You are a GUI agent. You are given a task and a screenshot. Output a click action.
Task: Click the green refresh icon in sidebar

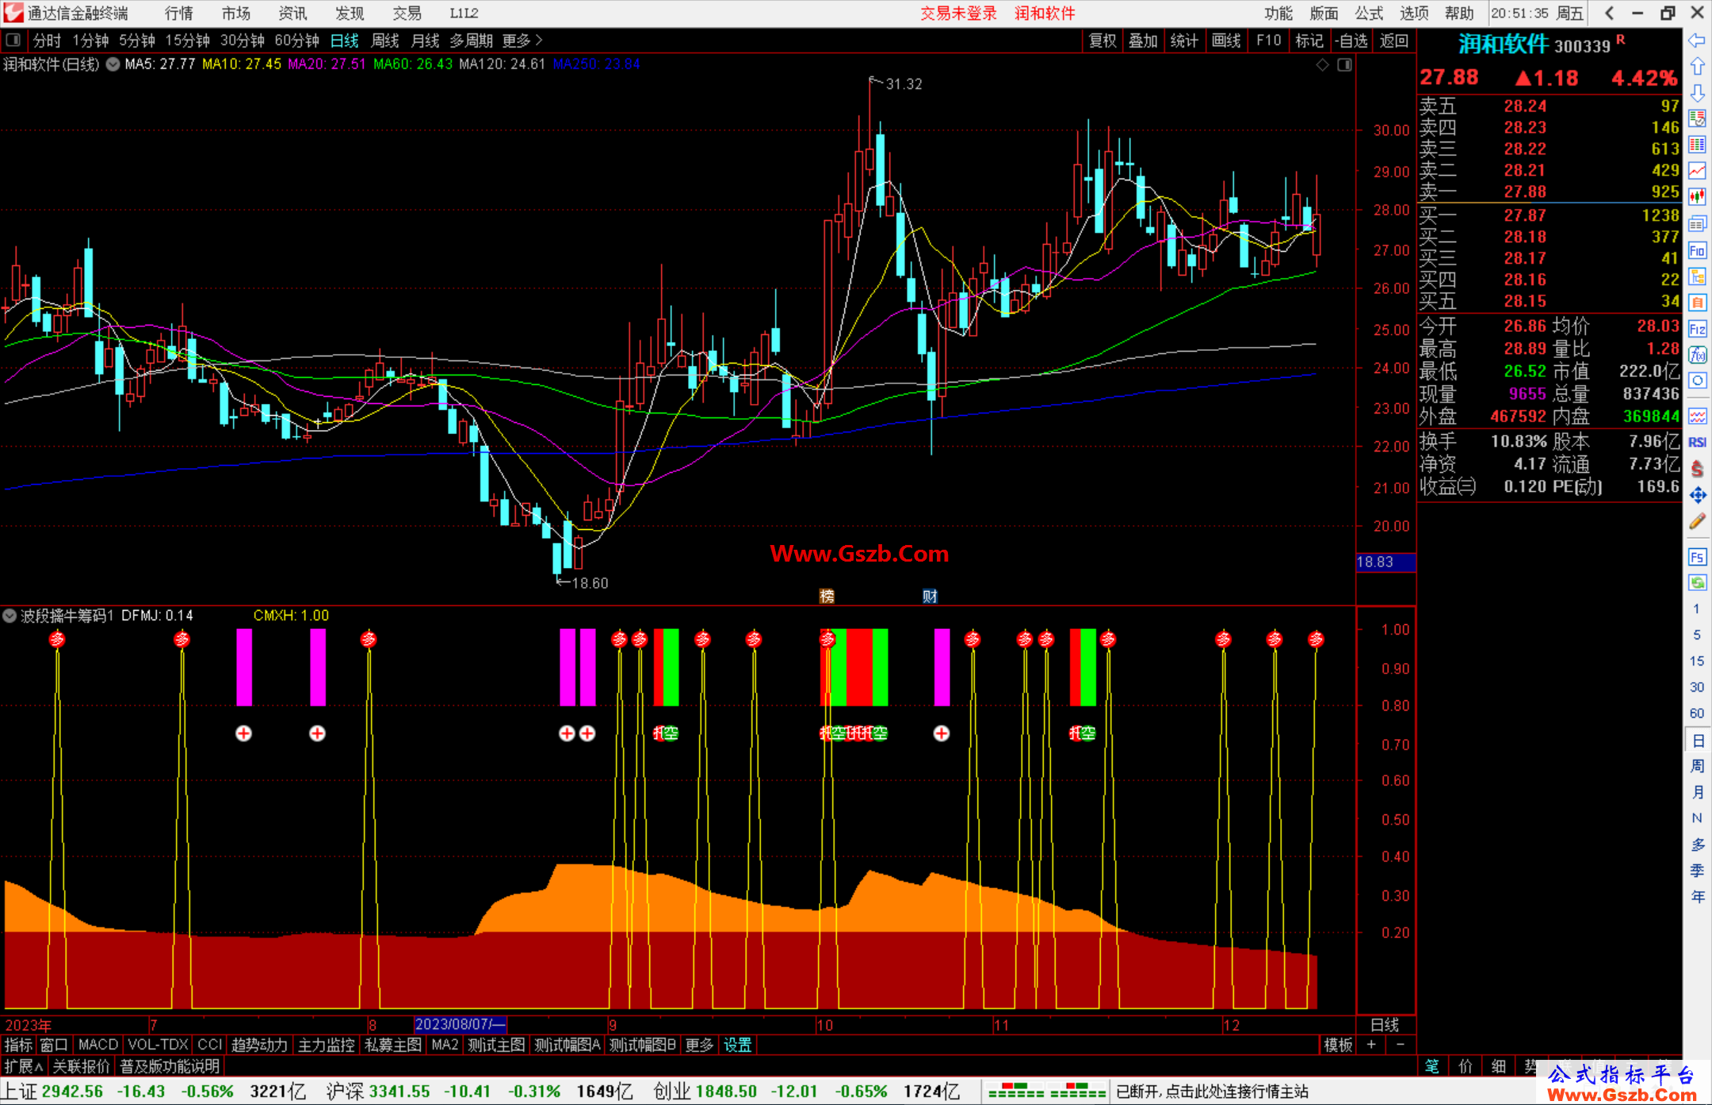point(1697,583)
